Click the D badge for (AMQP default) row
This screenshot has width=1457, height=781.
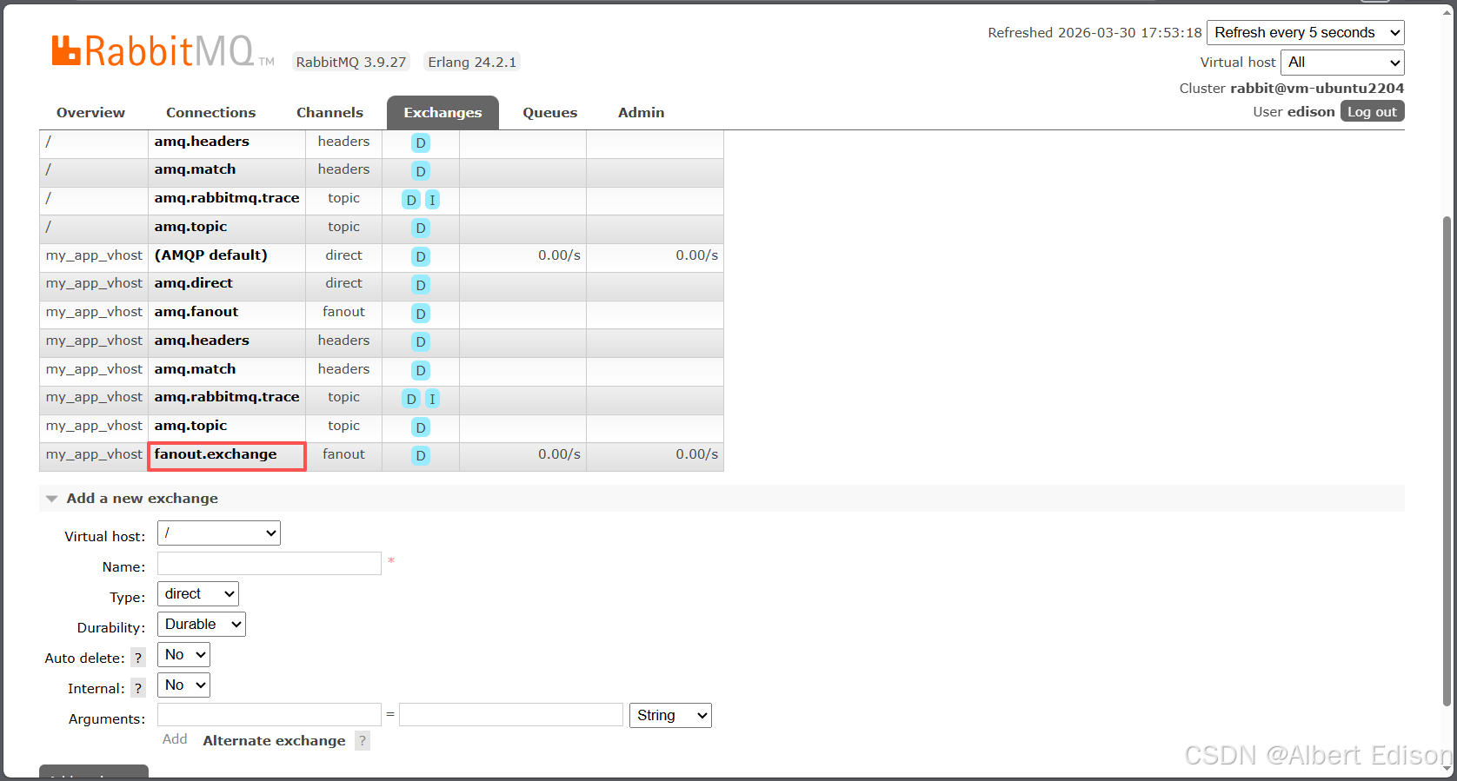coord(421,256)
